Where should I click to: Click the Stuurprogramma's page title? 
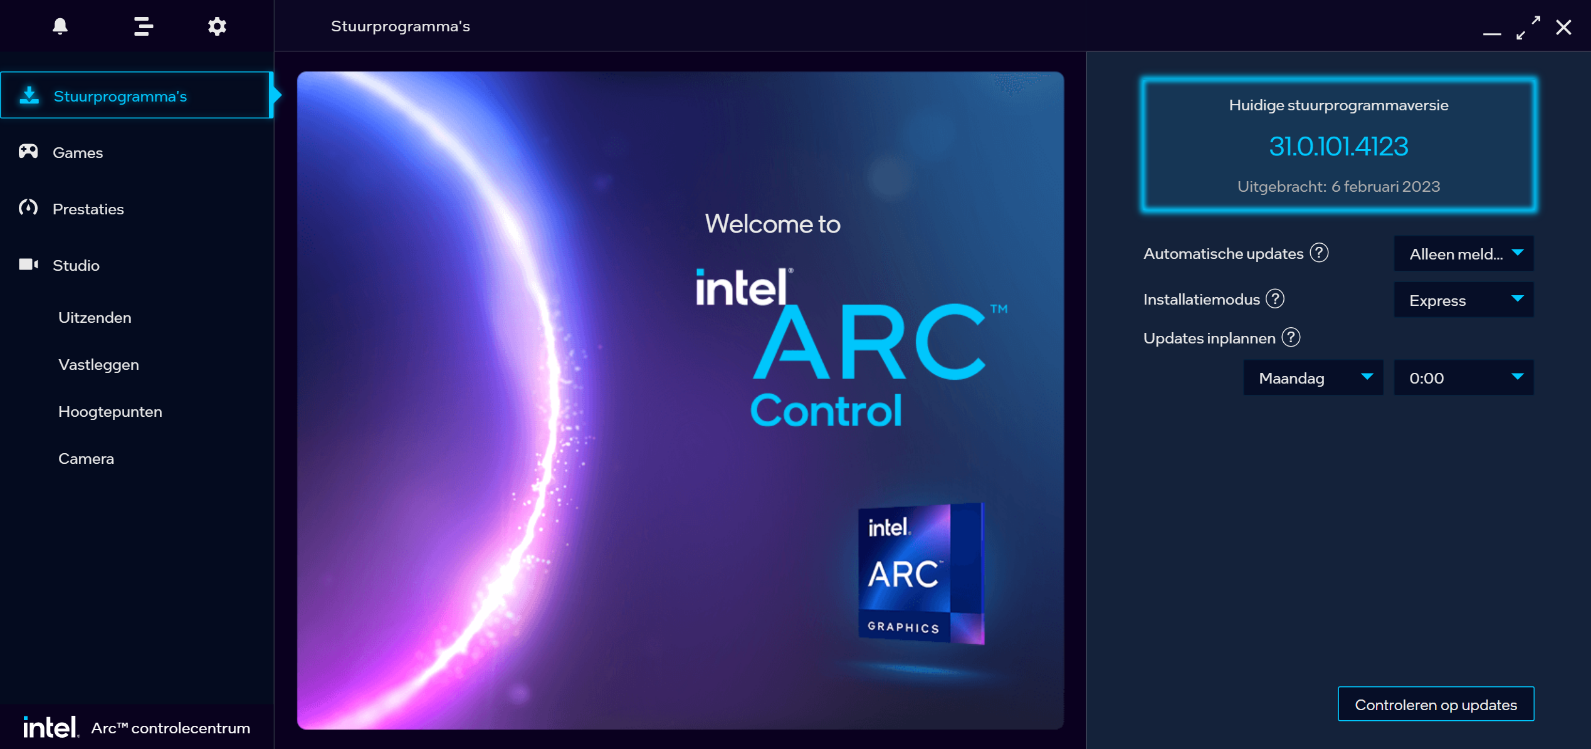400,26
